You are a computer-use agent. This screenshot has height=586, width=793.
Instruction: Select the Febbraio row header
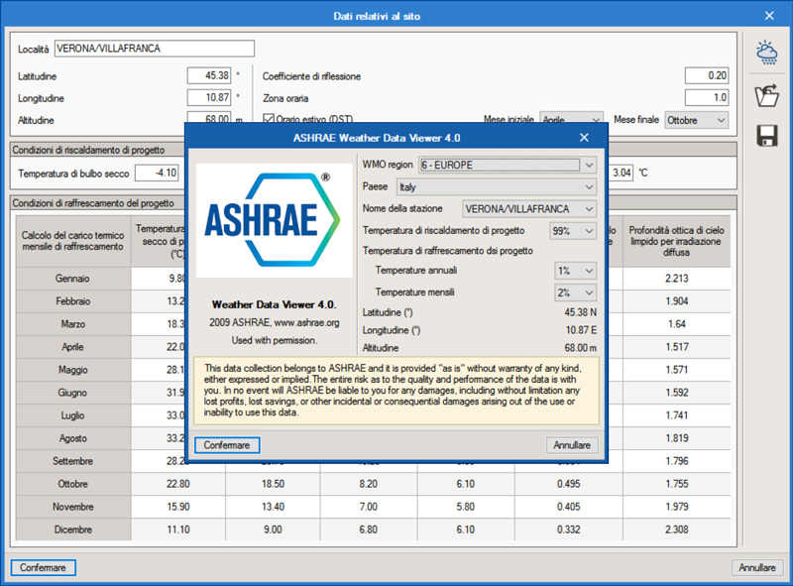[73, 301]
